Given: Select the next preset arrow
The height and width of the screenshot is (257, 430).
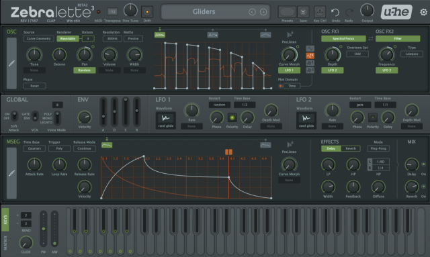Looking at the screenshot, I should coord(263,12).
